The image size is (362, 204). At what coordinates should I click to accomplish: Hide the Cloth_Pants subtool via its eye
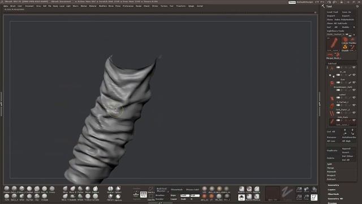tap(354, 113)
